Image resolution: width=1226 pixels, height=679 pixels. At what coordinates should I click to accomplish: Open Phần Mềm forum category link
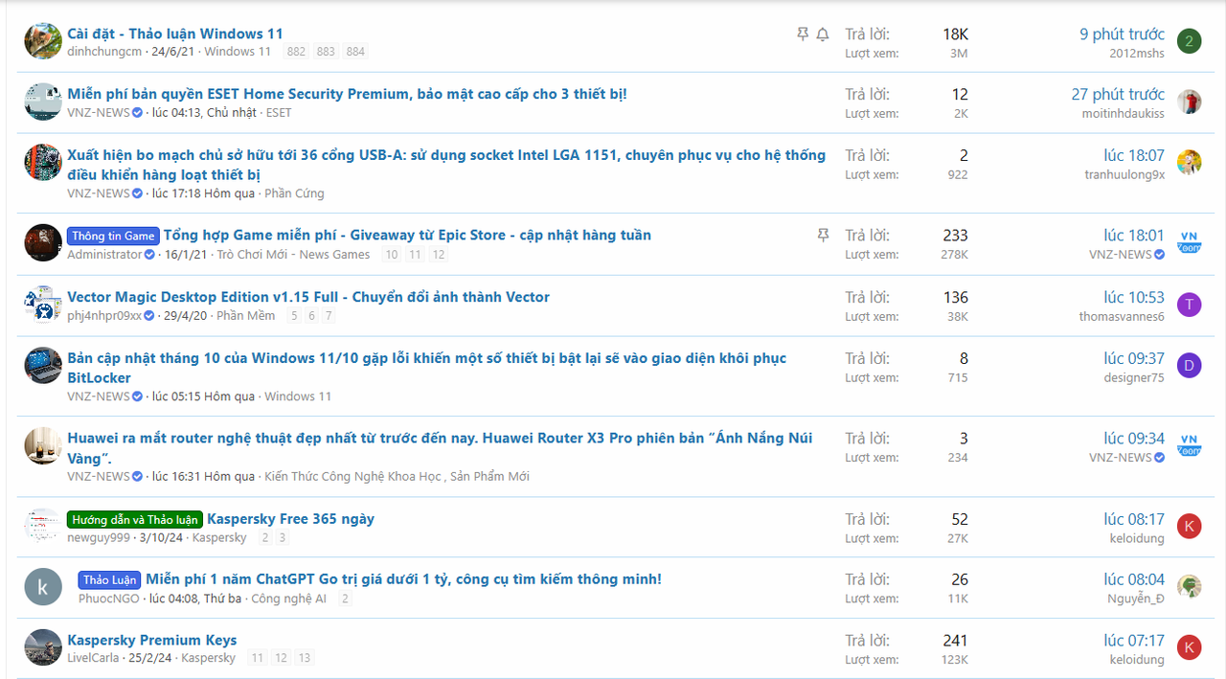tap(245, 316)
